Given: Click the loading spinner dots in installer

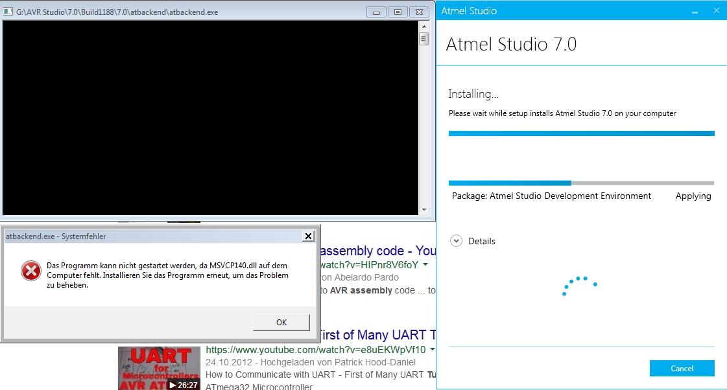Looking at the screenshot, I should click(x=579, y=285).
